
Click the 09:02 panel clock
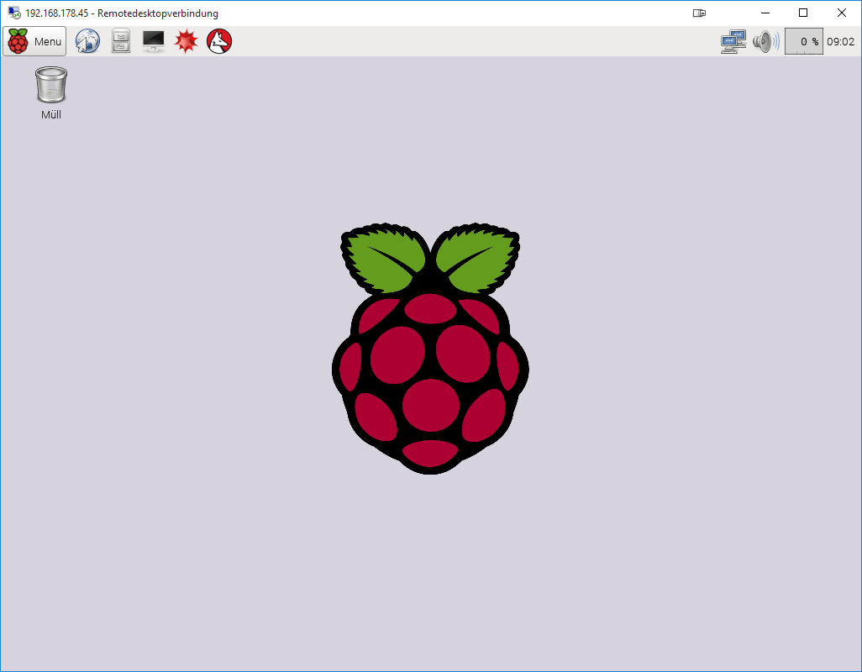tap(840, 41)
